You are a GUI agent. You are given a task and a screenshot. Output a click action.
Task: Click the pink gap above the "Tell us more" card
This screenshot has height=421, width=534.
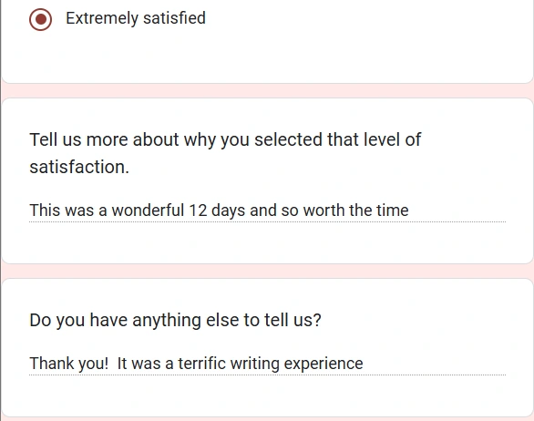click(267, 90)
